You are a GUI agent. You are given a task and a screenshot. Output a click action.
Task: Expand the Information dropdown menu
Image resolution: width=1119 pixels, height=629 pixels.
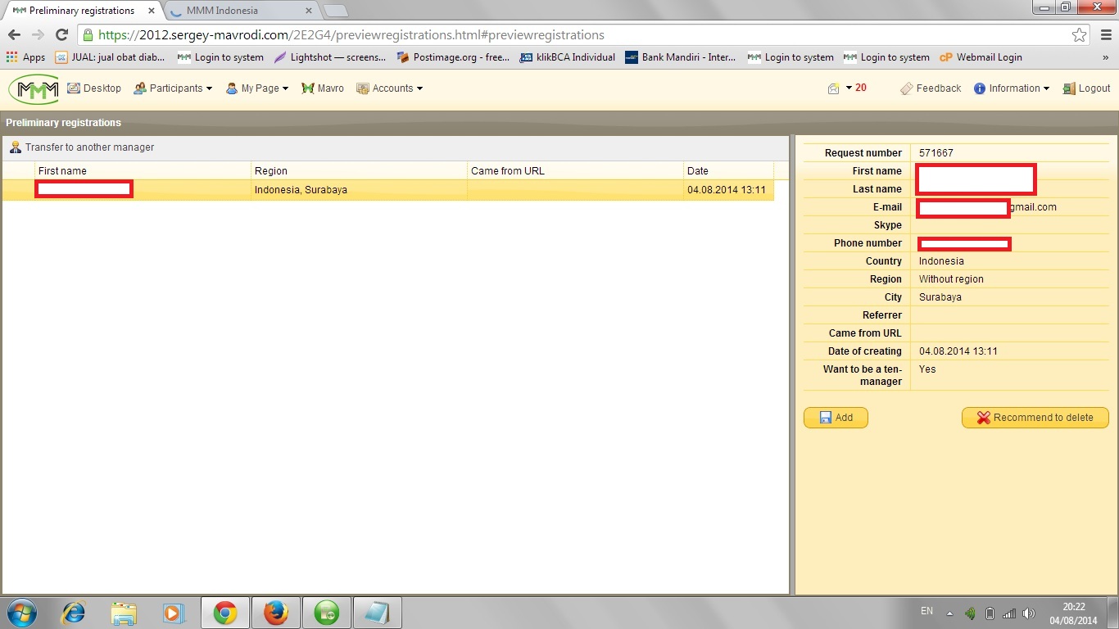1012,88
